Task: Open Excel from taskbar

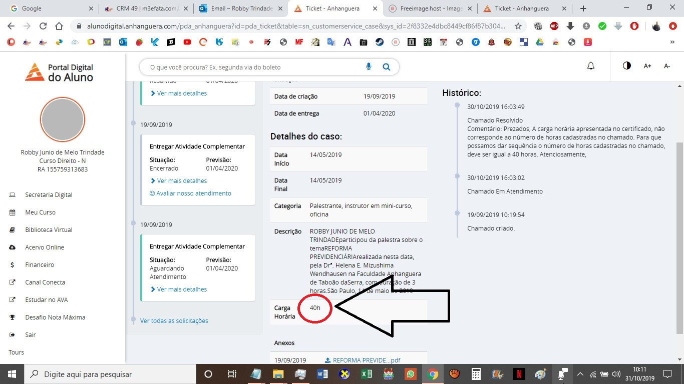Action: (x=367, y=374)
